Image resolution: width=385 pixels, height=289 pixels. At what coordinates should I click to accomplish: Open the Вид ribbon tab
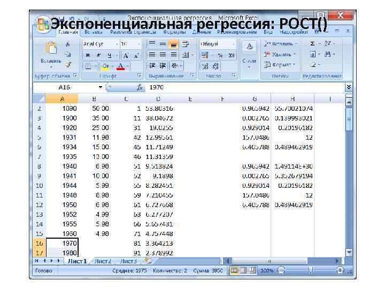[x=268, y=32]
